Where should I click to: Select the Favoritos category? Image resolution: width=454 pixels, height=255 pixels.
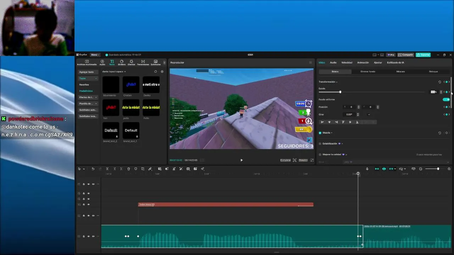click(x=84, y=85)
